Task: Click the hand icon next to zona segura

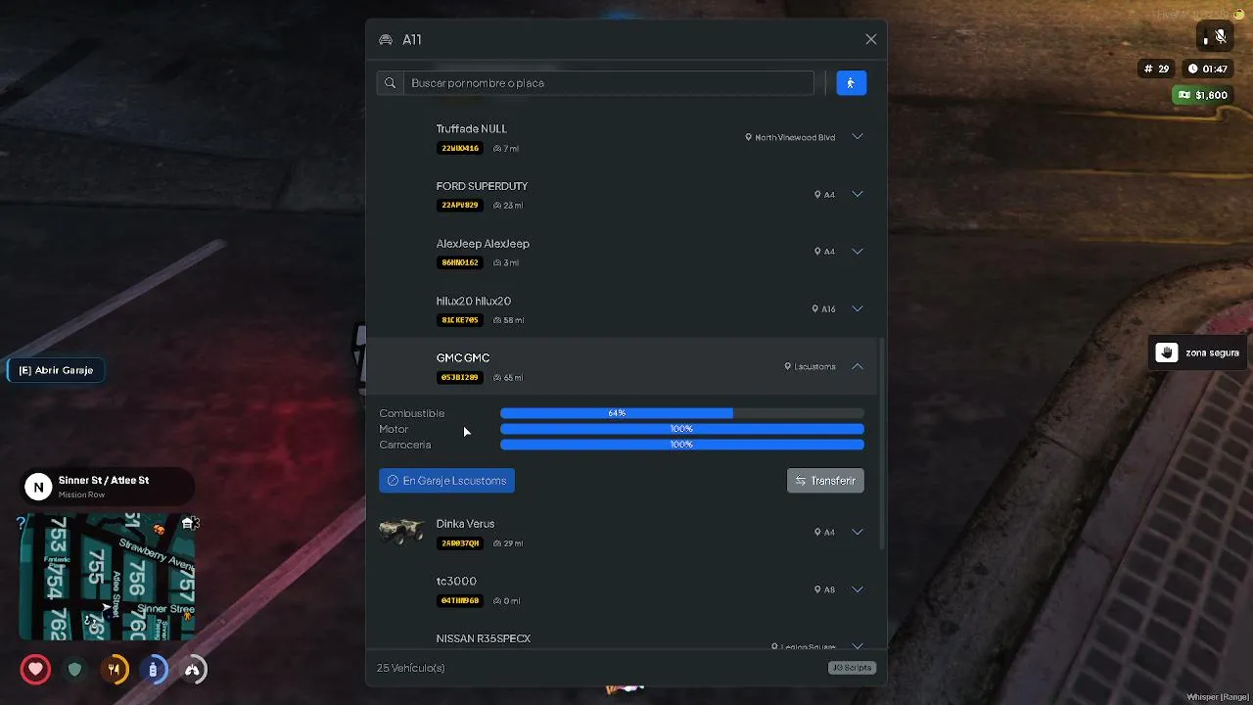Action: [x=1166, y=352]
